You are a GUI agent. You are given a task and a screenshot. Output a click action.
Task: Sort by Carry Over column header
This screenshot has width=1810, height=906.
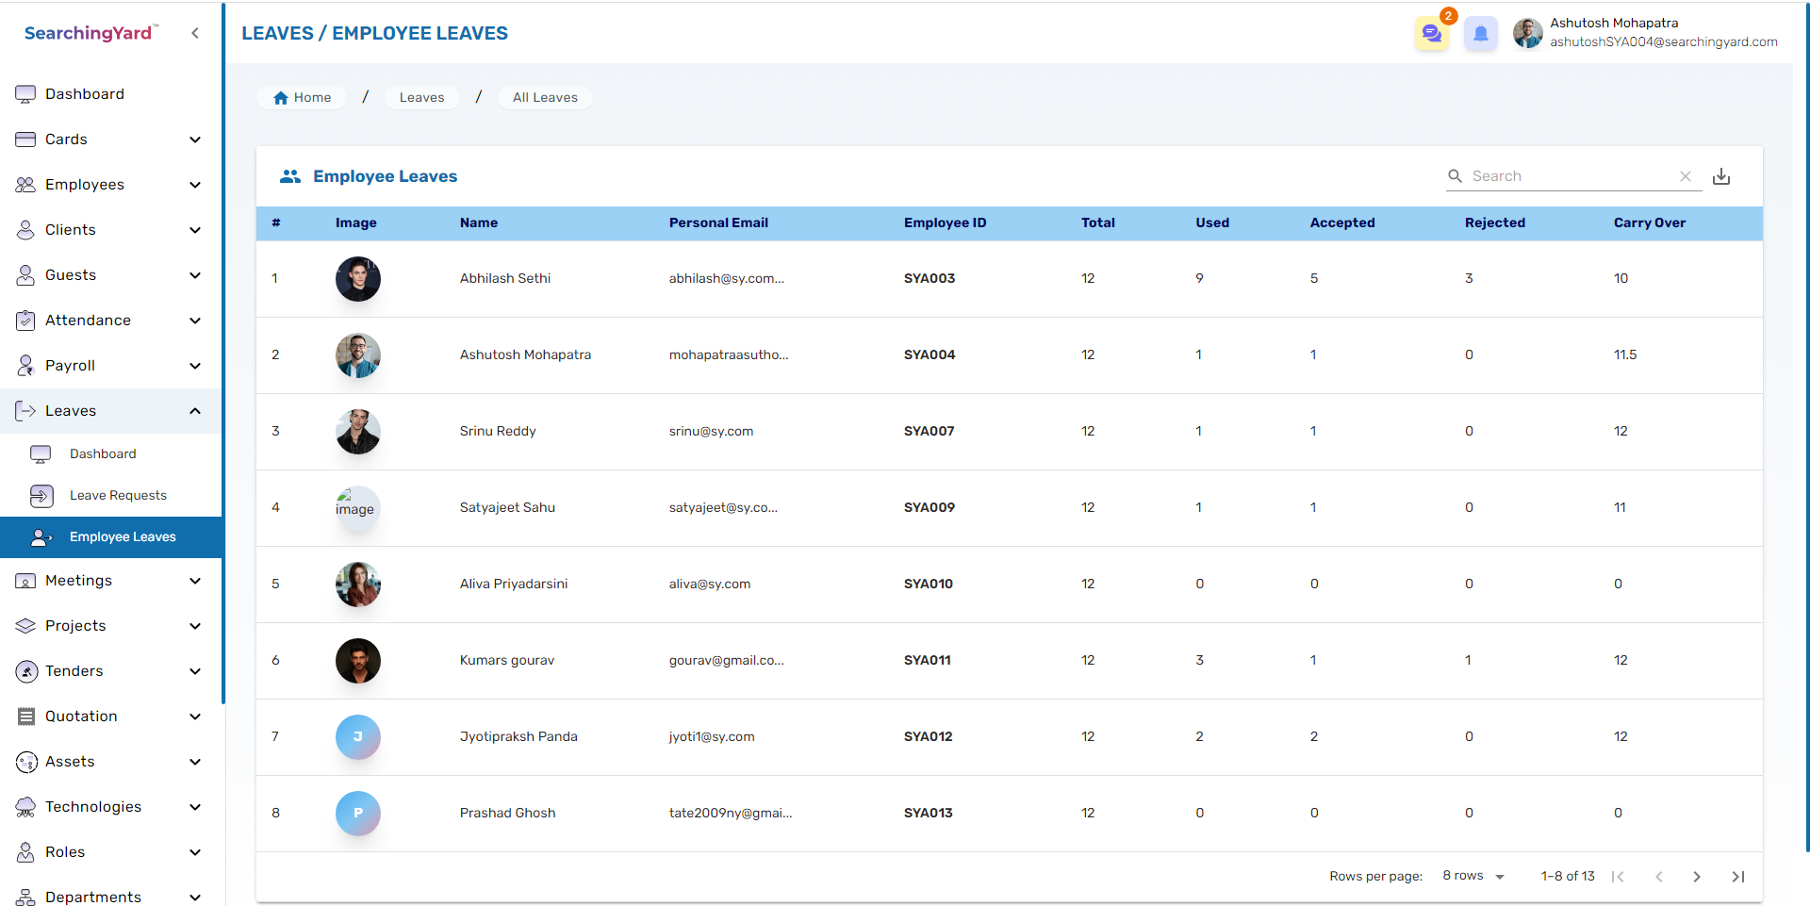pos(1650,223)
